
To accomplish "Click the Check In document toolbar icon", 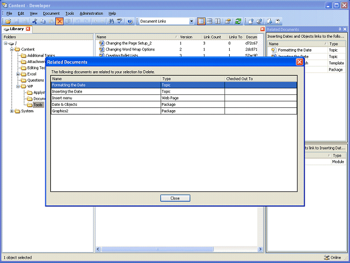I will [251, 21].
